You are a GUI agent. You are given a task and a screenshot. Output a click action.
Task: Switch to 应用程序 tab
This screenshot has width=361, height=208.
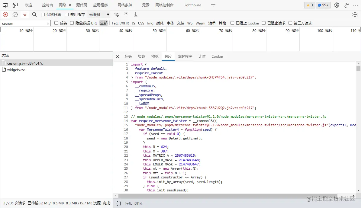[100, 5]
